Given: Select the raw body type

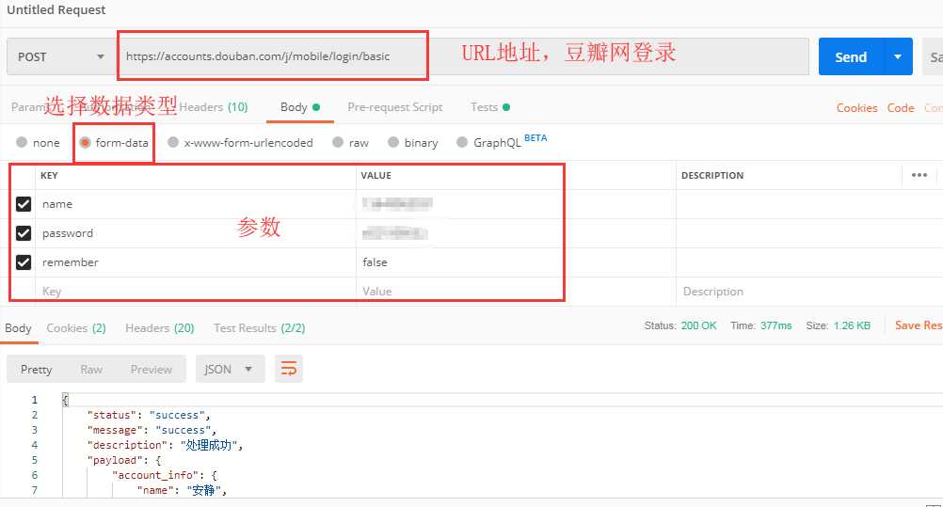Looking at the screenshot, I should pyautogui.click(x=351, y=143).
